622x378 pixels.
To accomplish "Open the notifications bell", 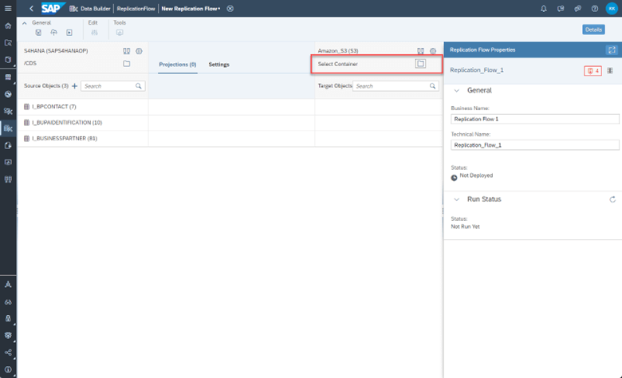I will pyautogui.click(x=544, y=8).
